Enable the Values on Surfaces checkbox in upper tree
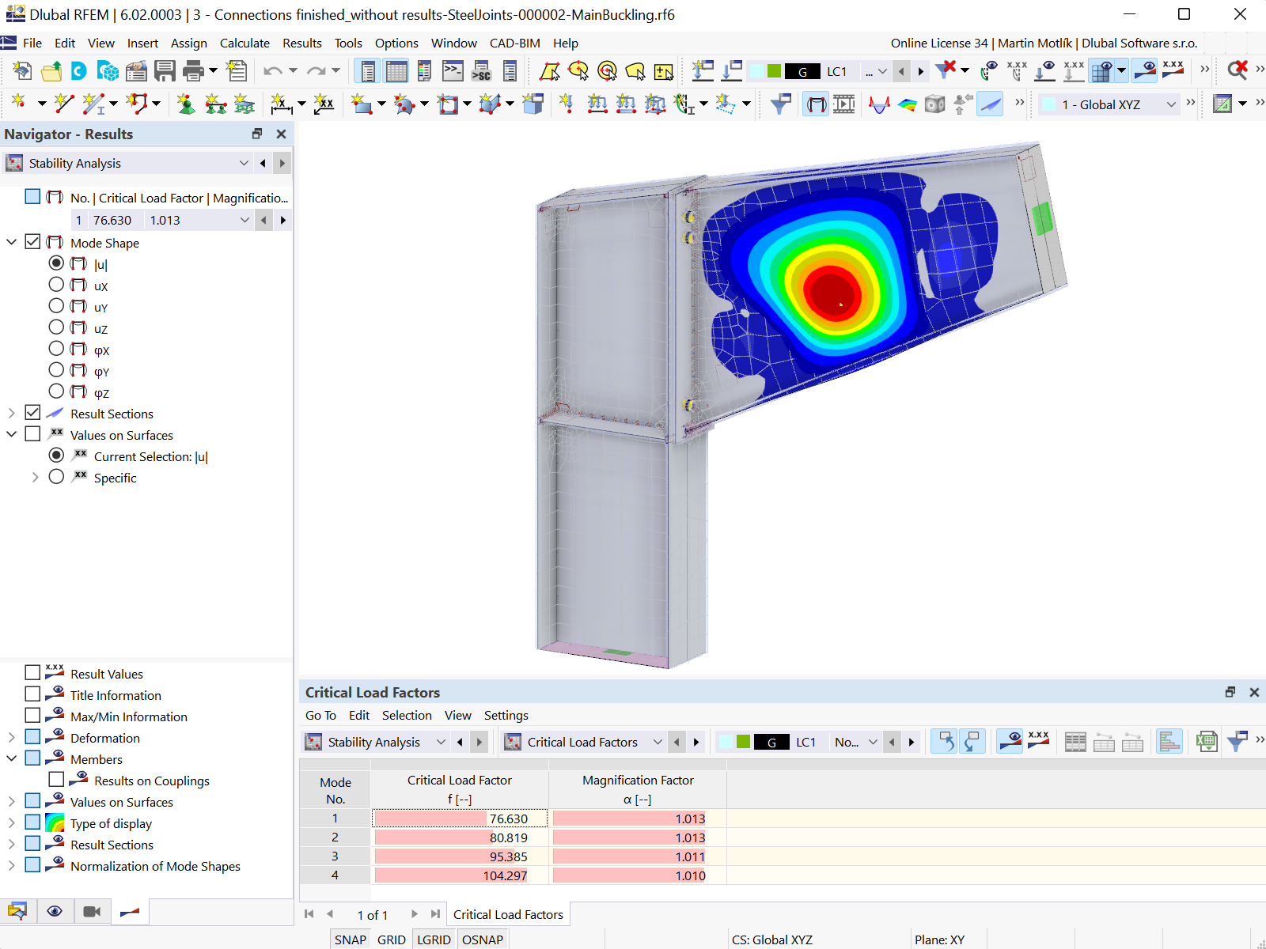1266x949 pixels. [32, 434]
